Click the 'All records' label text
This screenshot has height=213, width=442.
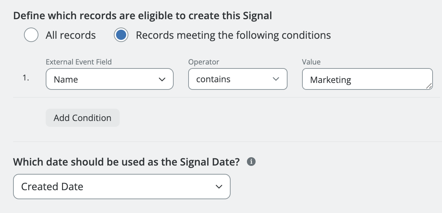[x=71, y=35]
